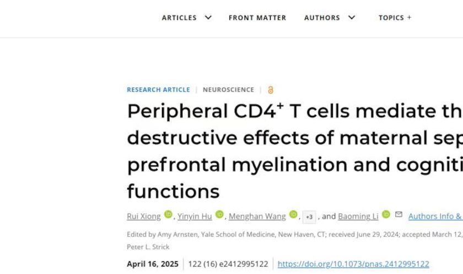Image resolution: width=463 pixels, height=274 pixels.
Task: Open ORCID icon next to Yinyin Hu
Action: (219, 215)
